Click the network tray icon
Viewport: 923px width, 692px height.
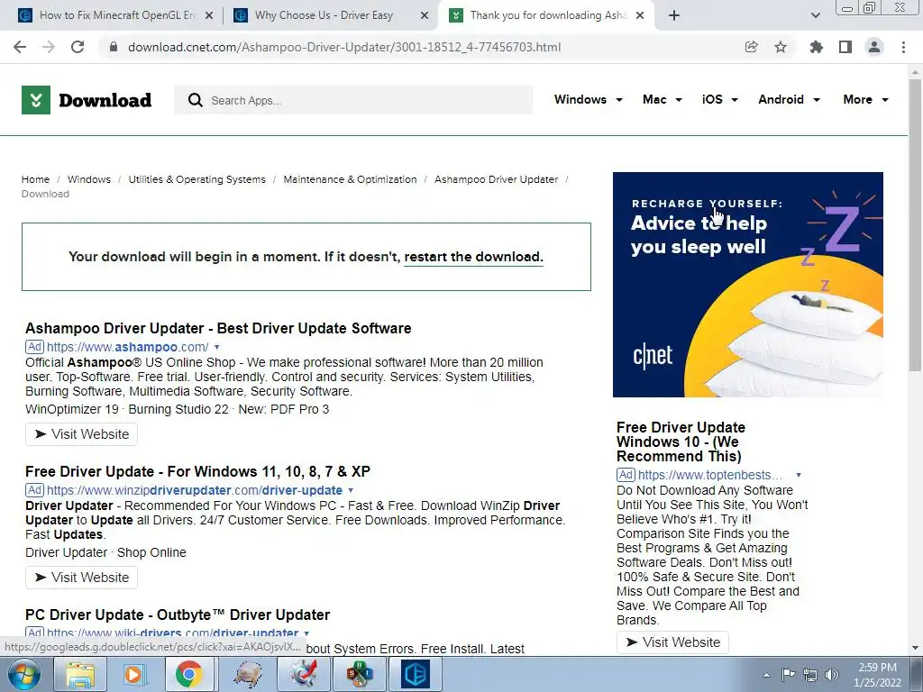click(x=810, y=675)
